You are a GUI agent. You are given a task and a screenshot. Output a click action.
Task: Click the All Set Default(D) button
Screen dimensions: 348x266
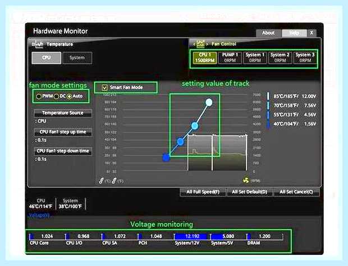(x=249, y=192)
